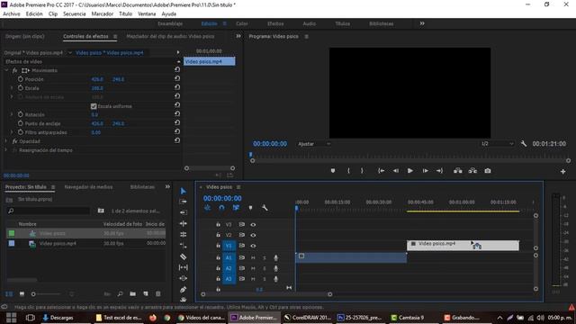Reset the Rotación parameter
Image resolution: width=576 pixels, height=324 pixels.
[x=177, y=113]
